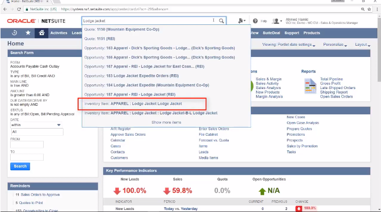The image size is (381, 212).
Task: Click the Help question mark icon
Action: (x=255, y=21)
